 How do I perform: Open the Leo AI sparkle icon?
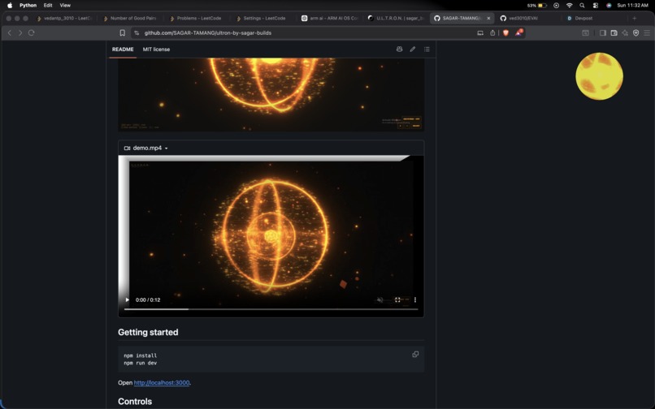click(625, 32)
